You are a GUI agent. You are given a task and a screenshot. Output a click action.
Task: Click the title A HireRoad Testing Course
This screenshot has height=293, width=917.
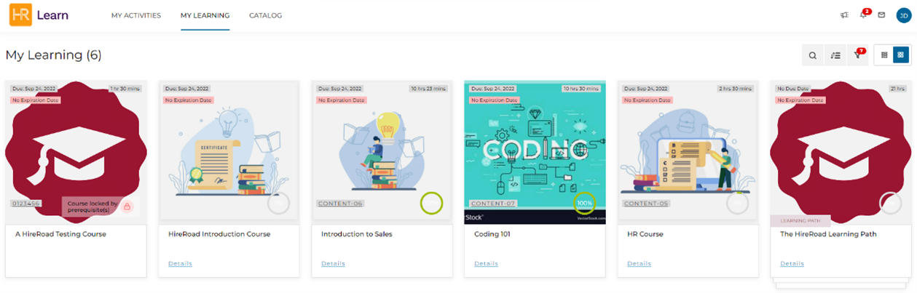click(60, 234)
